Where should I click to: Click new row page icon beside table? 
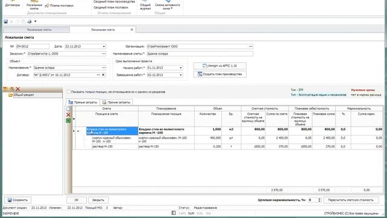point(68,109)
